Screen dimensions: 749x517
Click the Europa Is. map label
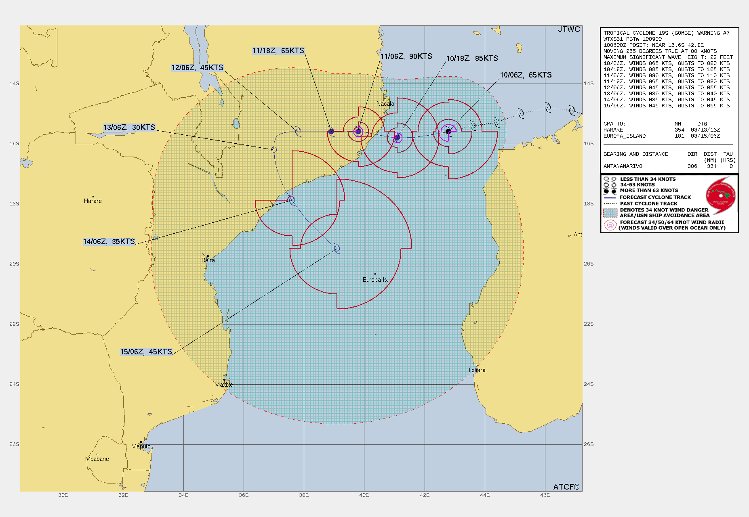click(375, 280)
